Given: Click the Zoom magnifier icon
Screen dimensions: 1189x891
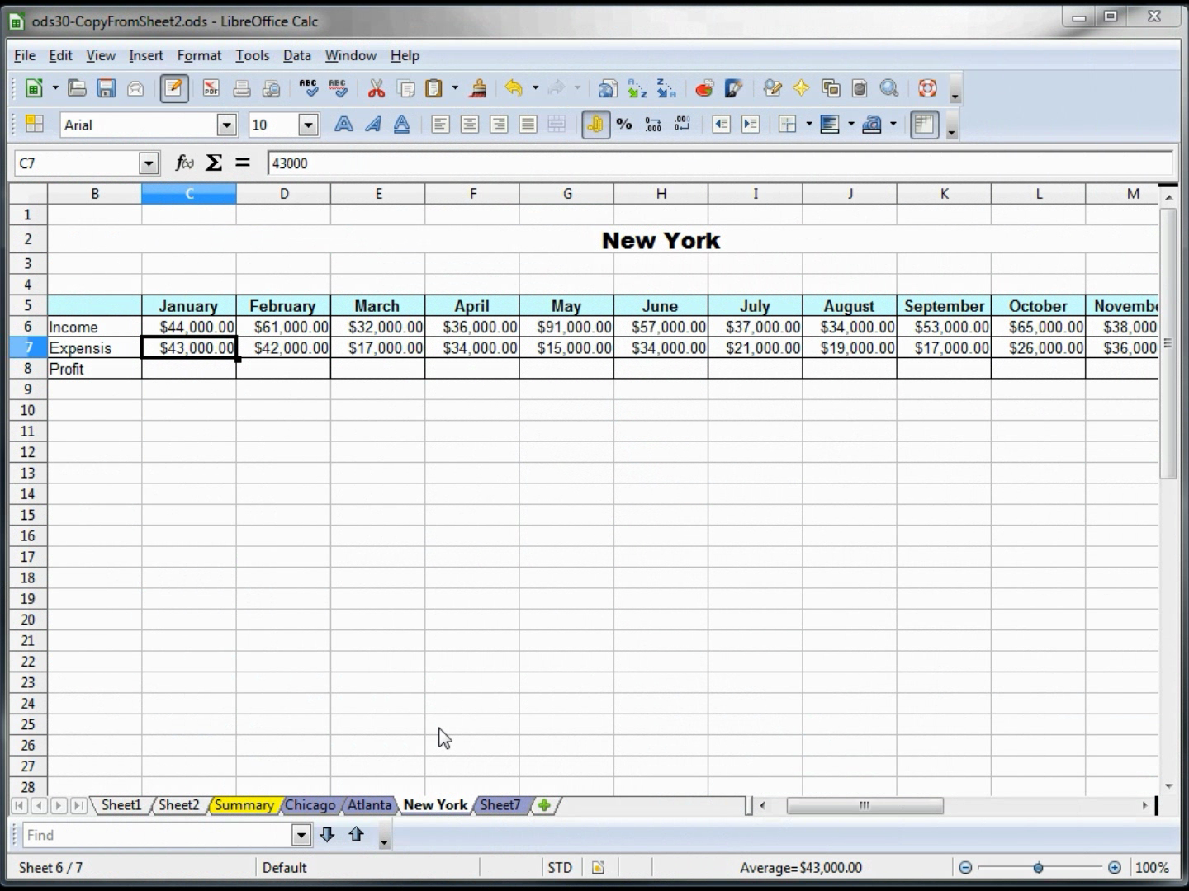Looking at the screenshot, I should pos(889,88).
